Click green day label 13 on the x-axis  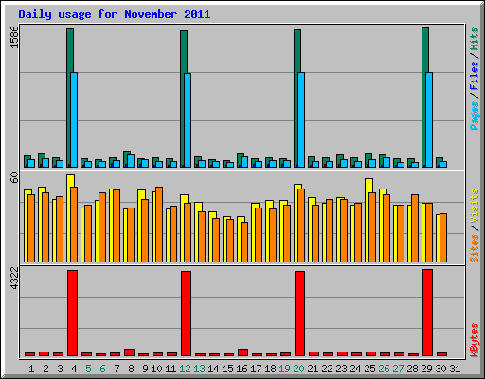199,369
